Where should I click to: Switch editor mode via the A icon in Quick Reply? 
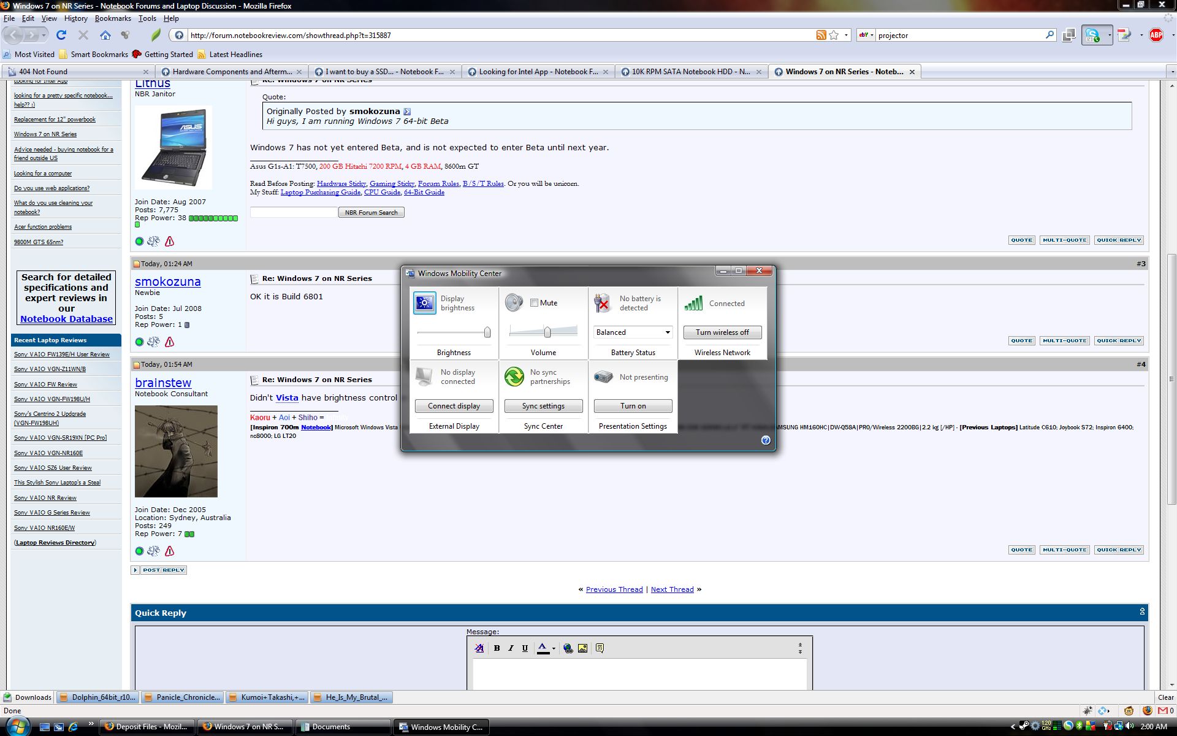(479, 648)
